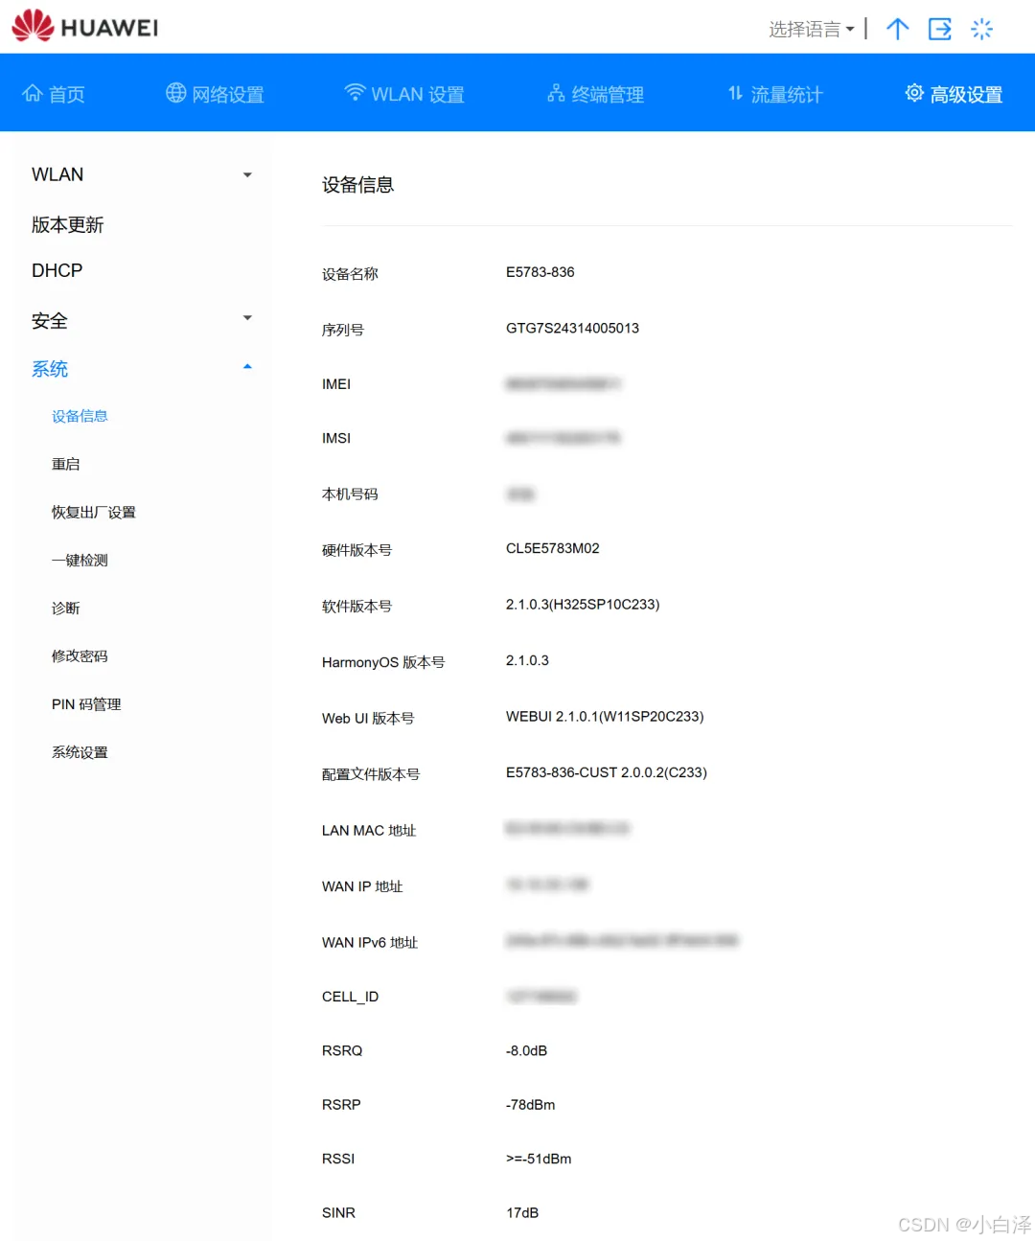The image size is (1035, 1241).
Task: Click the IMEI label
Action: coord(336,383)
